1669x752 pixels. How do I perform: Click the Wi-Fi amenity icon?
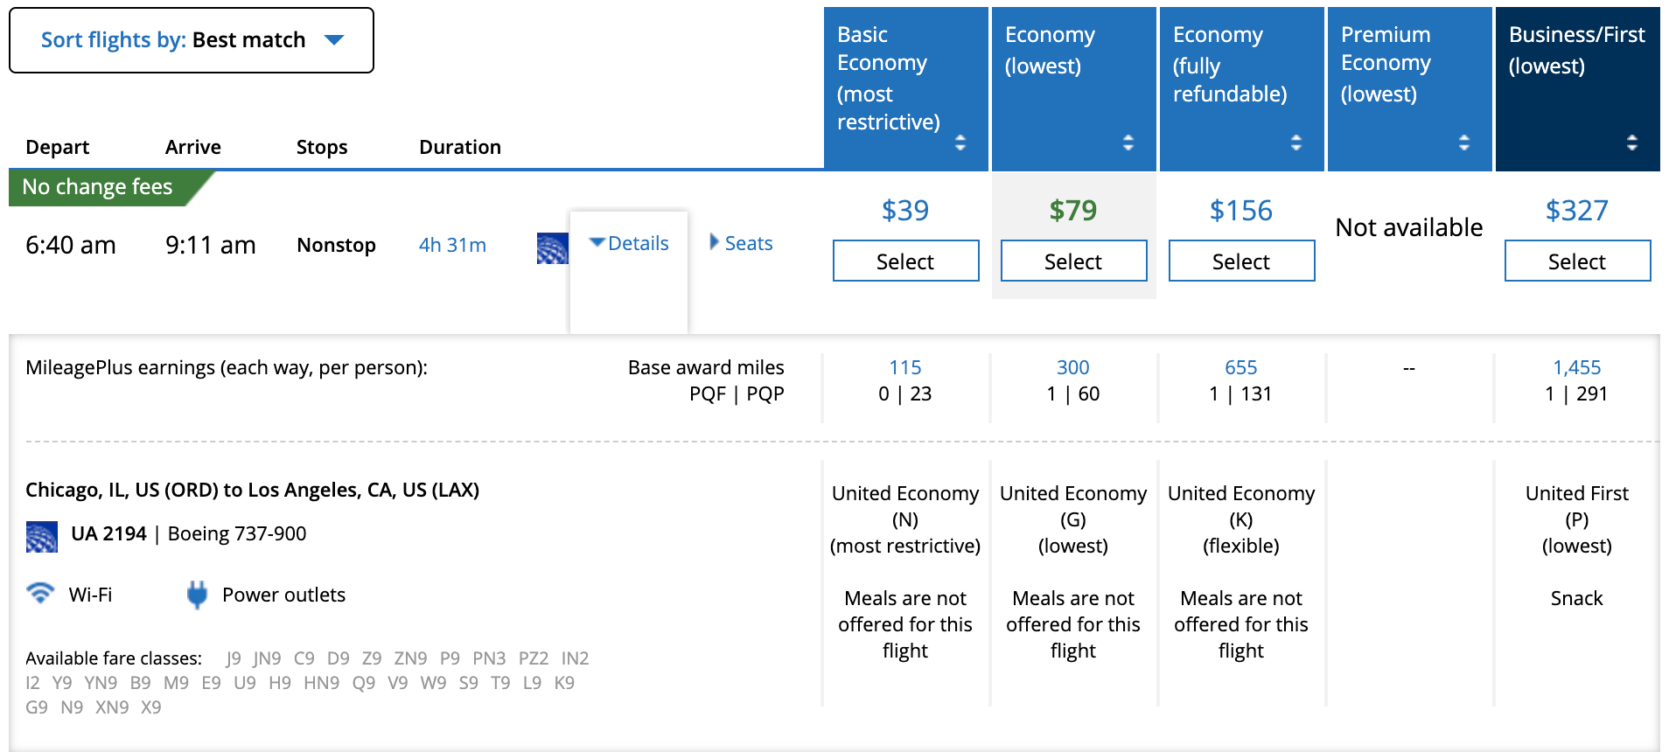[x=40, y=594]
